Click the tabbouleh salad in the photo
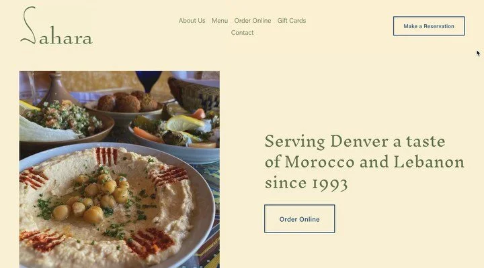The width and height of the screenshot is (484, 268). [x=63, y=117]
